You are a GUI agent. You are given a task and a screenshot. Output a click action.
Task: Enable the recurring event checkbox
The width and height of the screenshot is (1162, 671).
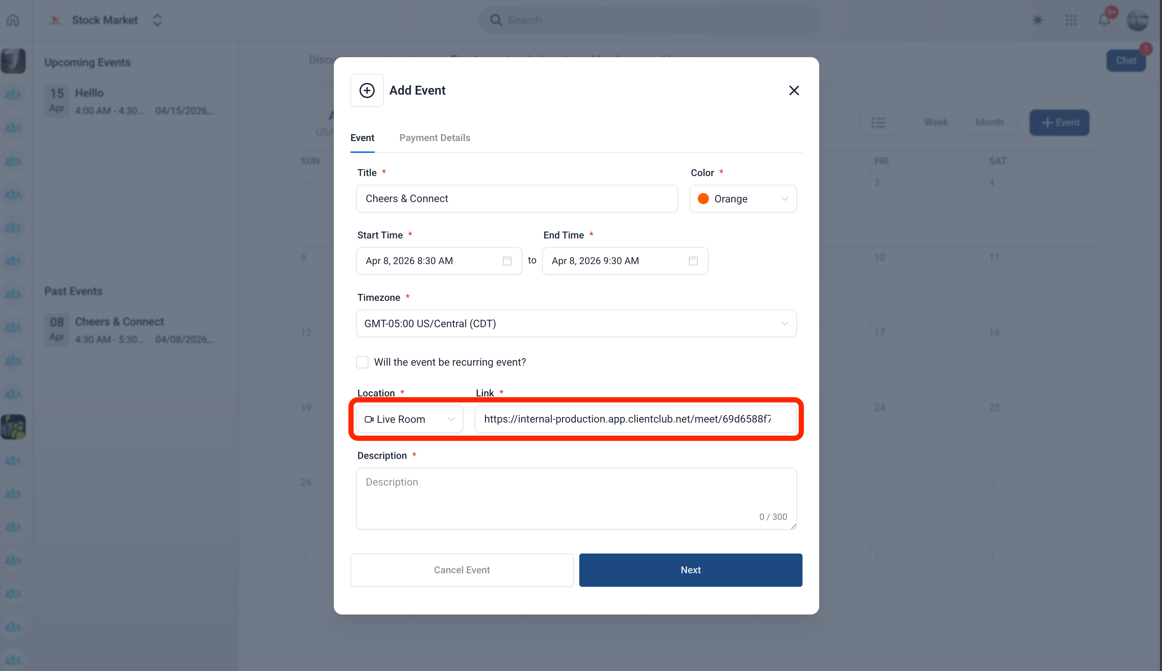click(x=362, y=362)
